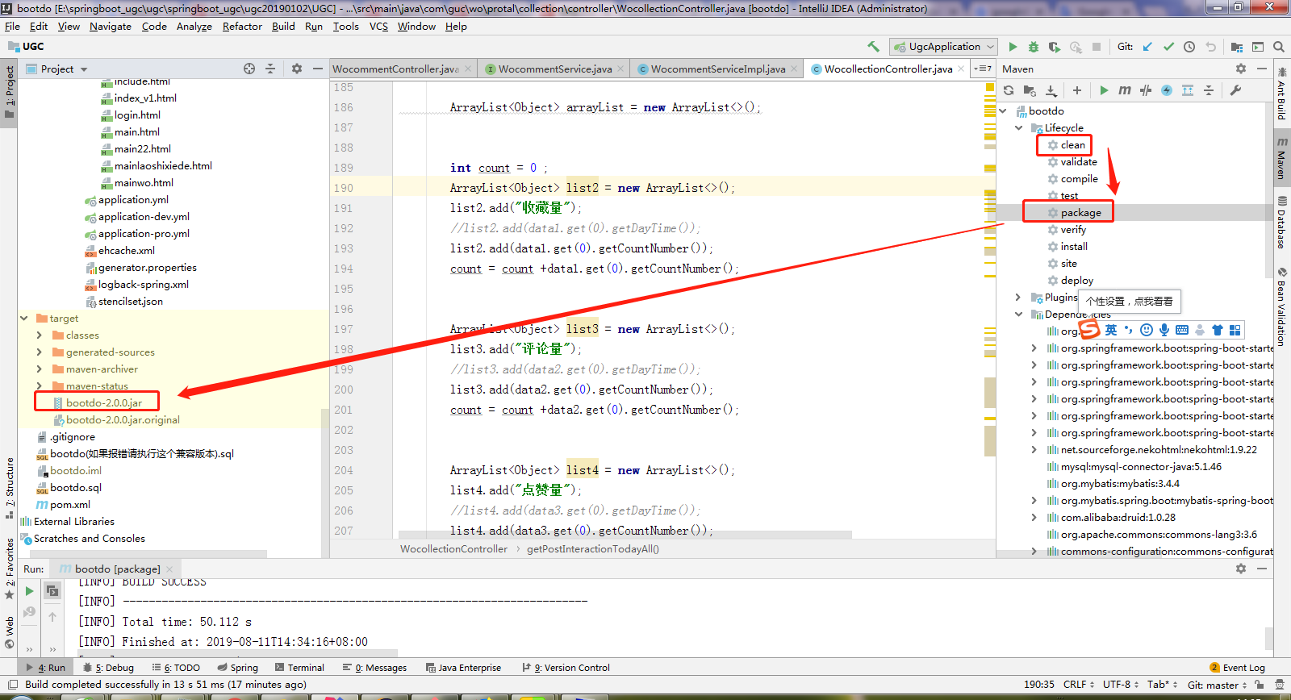Click the Build project hammer icon
This screenshot has height=700, width=1291.
click(873, 47)
